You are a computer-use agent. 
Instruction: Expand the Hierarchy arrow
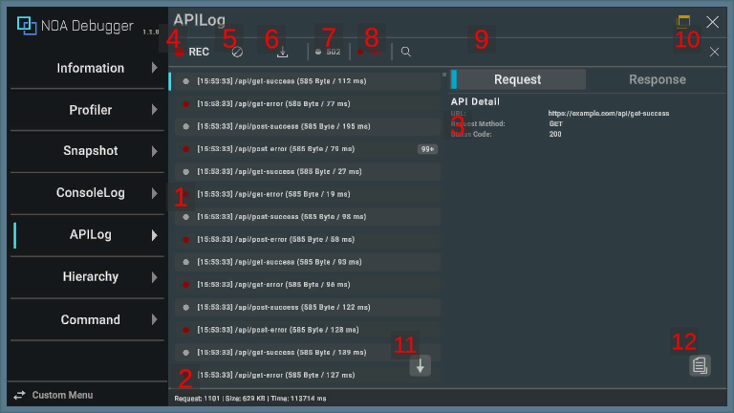click(155, 277)
